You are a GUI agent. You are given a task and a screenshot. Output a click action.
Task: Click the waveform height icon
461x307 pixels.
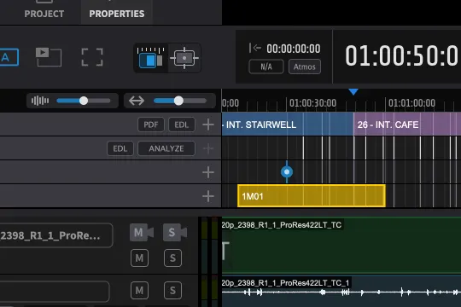(40, 101)
